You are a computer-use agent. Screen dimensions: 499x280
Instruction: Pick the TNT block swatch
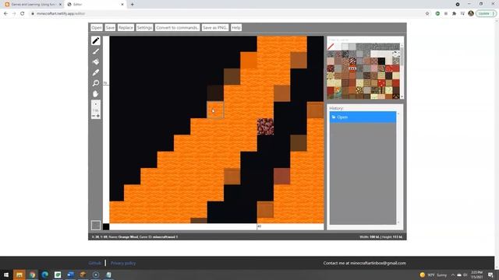point(352,68)
